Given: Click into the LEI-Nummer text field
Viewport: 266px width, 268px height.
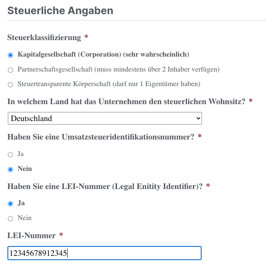Looking at the screenshot, I should [x=105, y=253].
